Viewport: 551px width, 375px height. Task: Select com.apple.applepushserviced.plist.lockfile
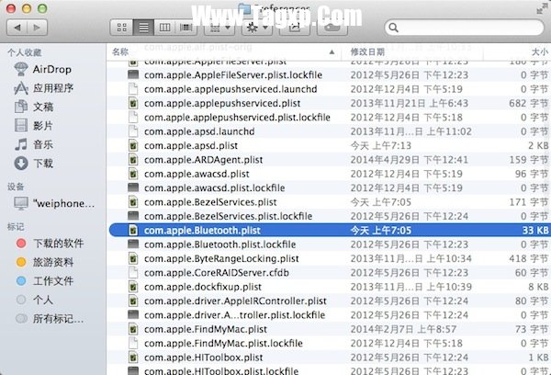pos(237,117)
